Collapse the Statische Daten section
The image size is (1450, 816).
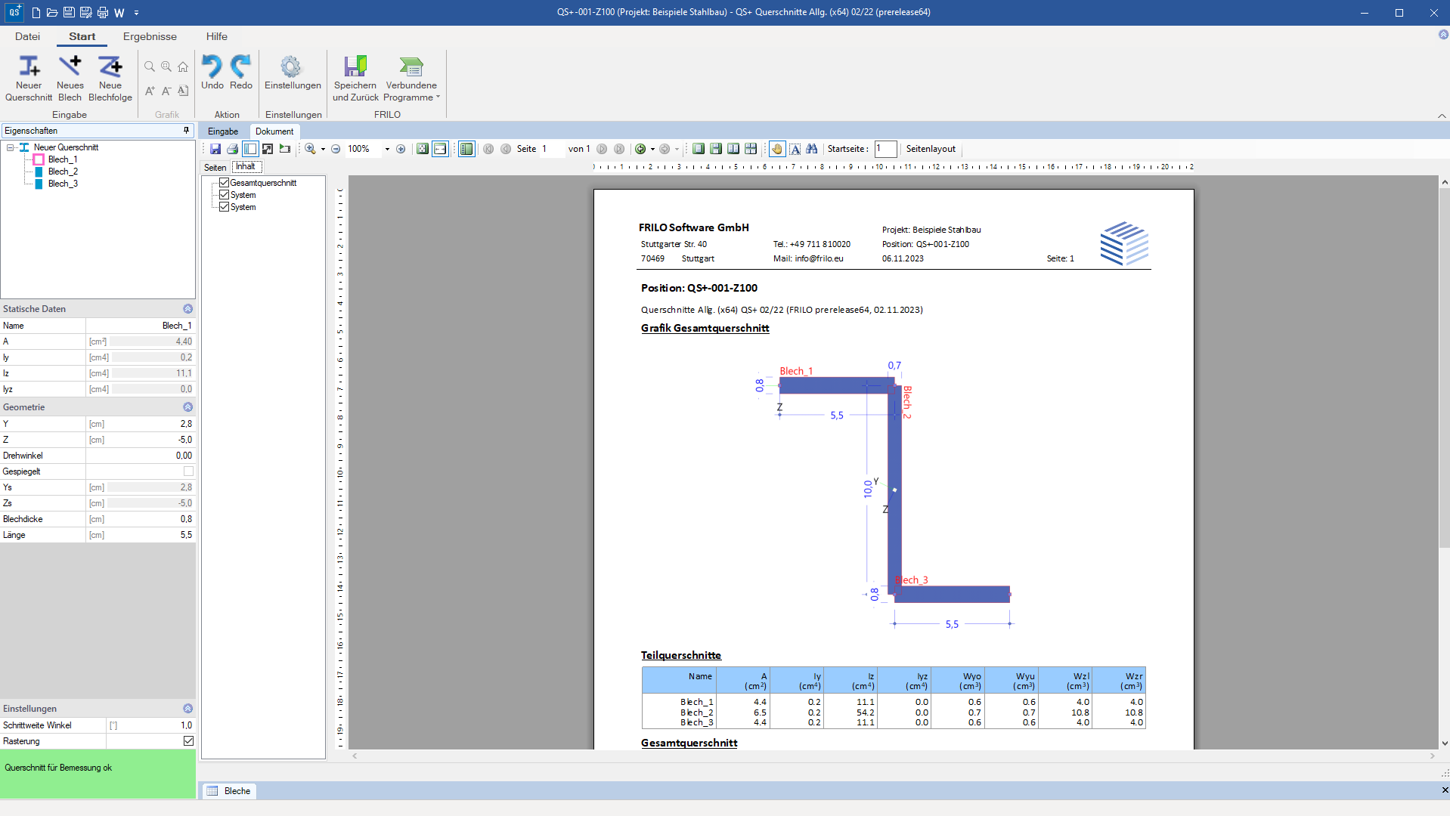(x=187, y=309)
